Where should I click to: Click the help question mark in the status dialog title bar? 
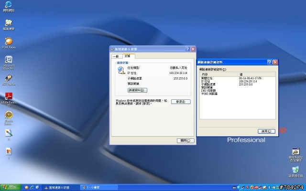pyautogui.click(x=187, y=49)
